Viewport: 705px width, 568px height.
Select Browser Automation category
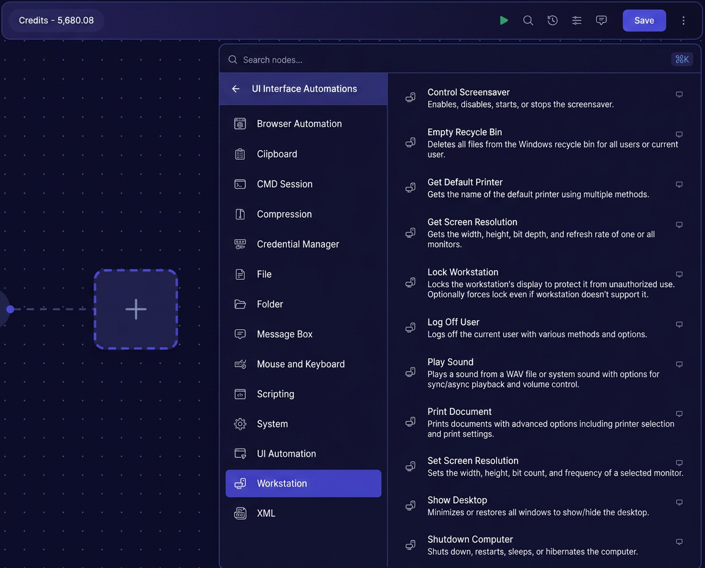point(304,124)
